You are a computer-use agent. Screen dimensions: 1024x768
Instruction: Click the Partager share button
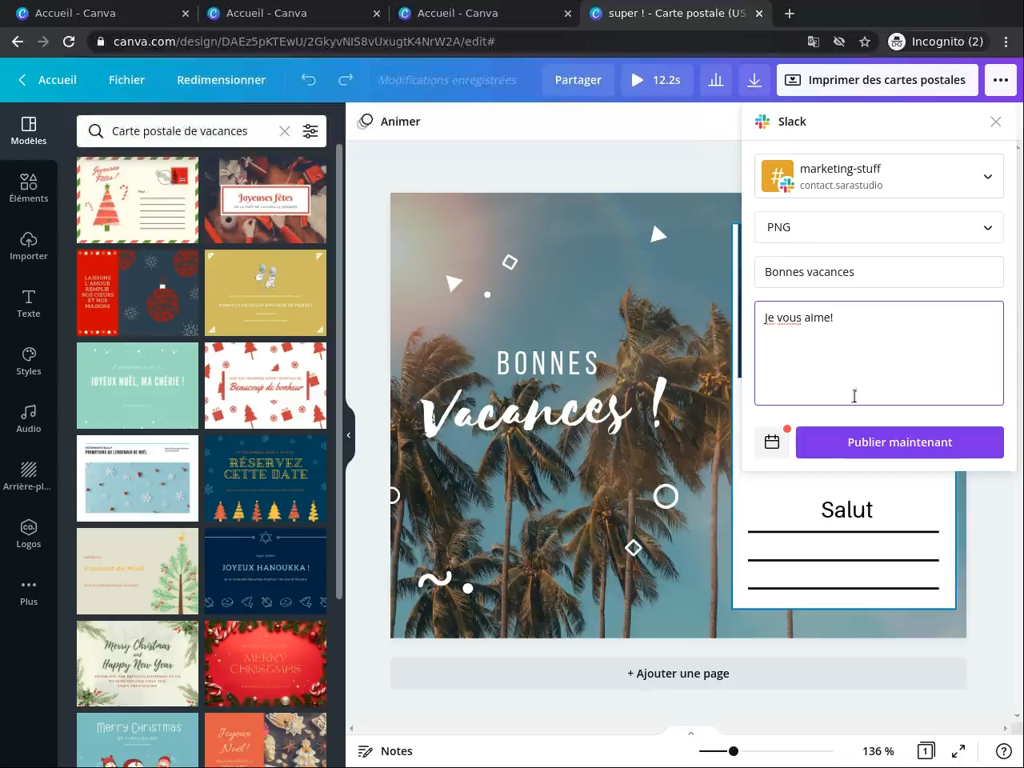point(578,80)
